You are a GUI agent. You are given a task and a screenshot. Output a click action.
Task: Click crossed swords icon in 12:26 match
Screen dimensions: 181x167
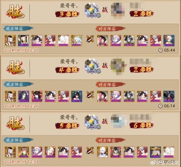(90, 95)
